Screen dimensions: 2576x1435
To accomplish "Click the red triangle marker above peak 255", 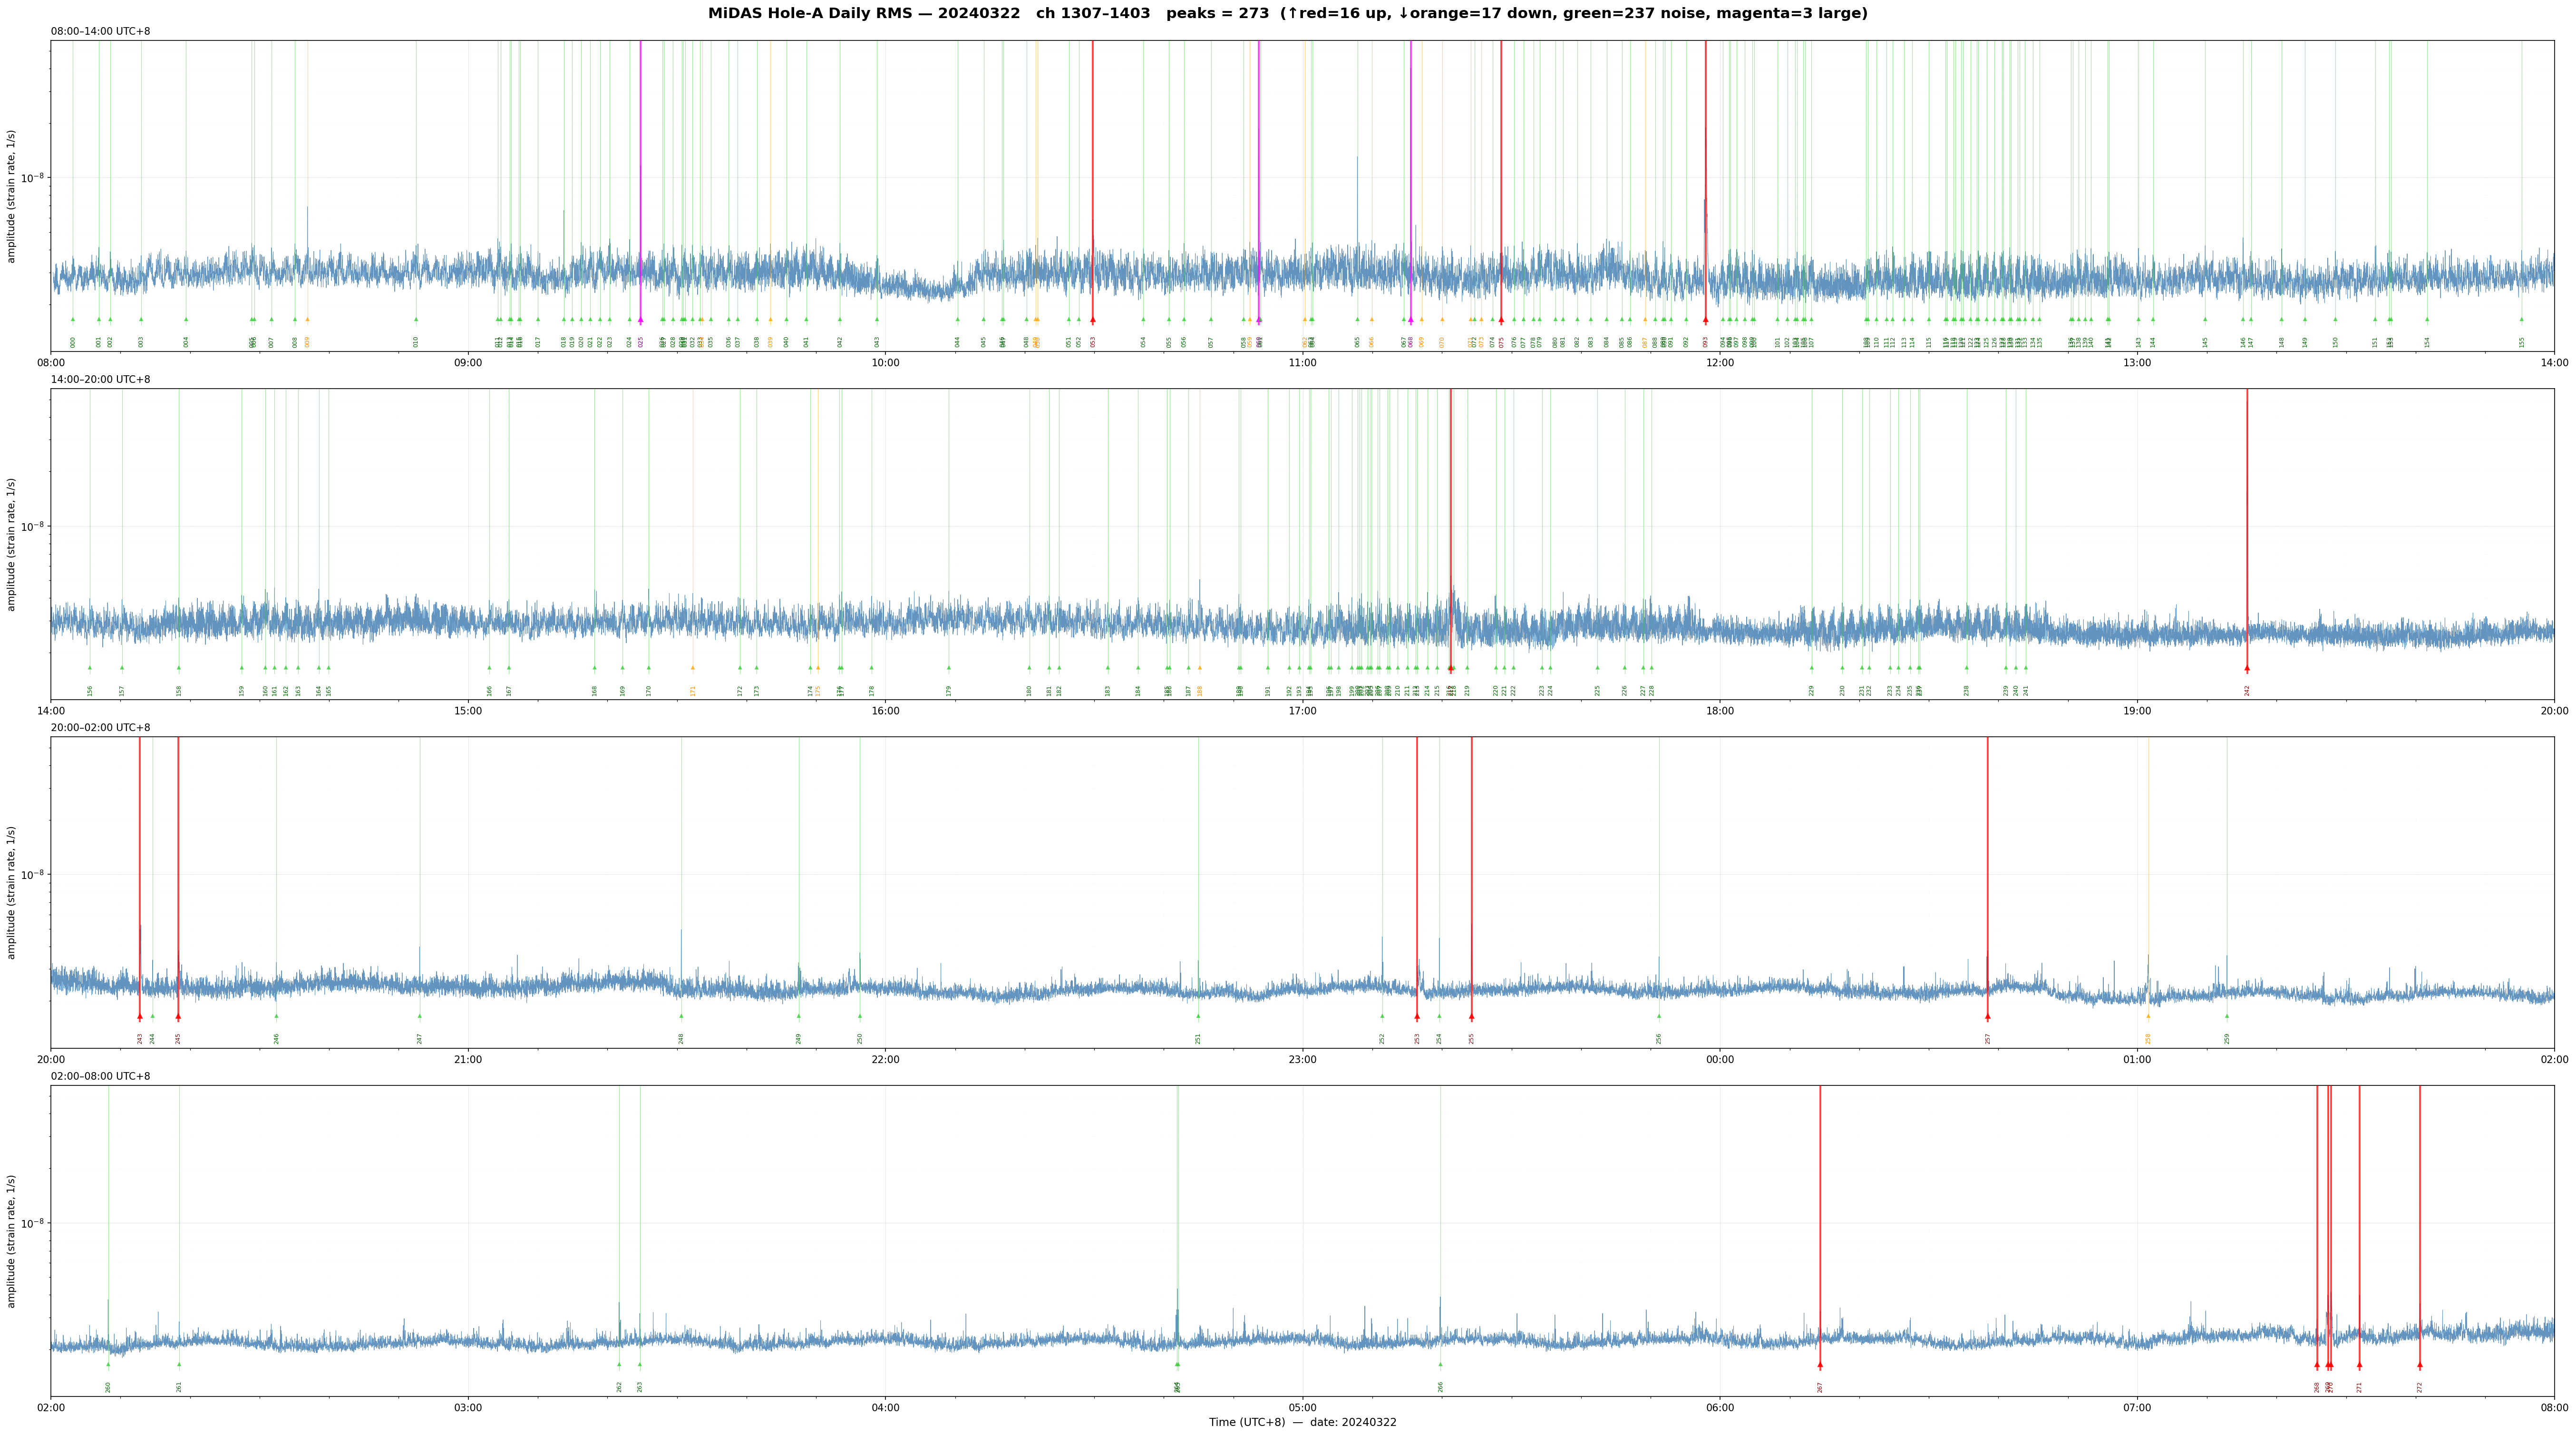I will [x=1471, y=1017].
